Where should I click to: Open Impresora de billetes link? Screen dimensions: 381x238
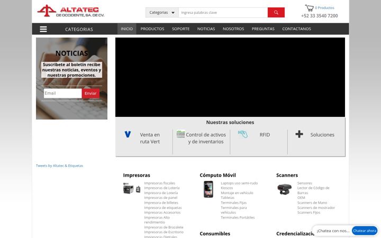161,203
